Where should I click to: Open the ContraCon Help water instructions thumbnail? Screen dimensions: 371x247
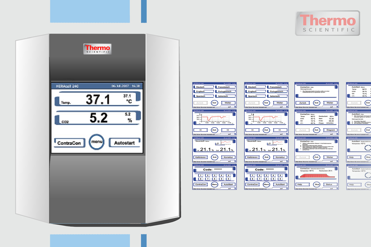(x=316, y=149)
